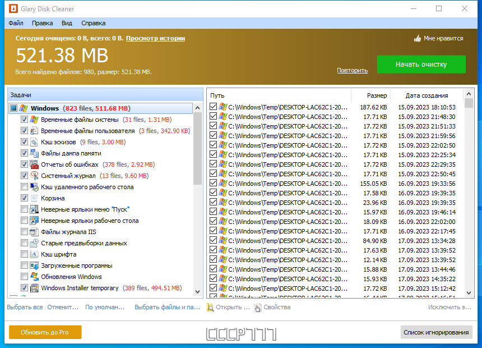This screenshot has height=348, width=482.
Task: Click file icon of 187.62 KB entry
Action: coord(223,107)
